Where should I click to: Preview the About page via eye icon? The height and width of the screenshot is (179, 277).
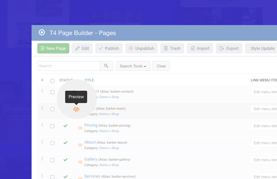(80, 145)
